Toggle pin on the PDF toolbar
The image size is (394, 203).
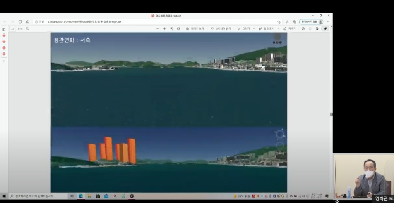click(x=326, y=29)
